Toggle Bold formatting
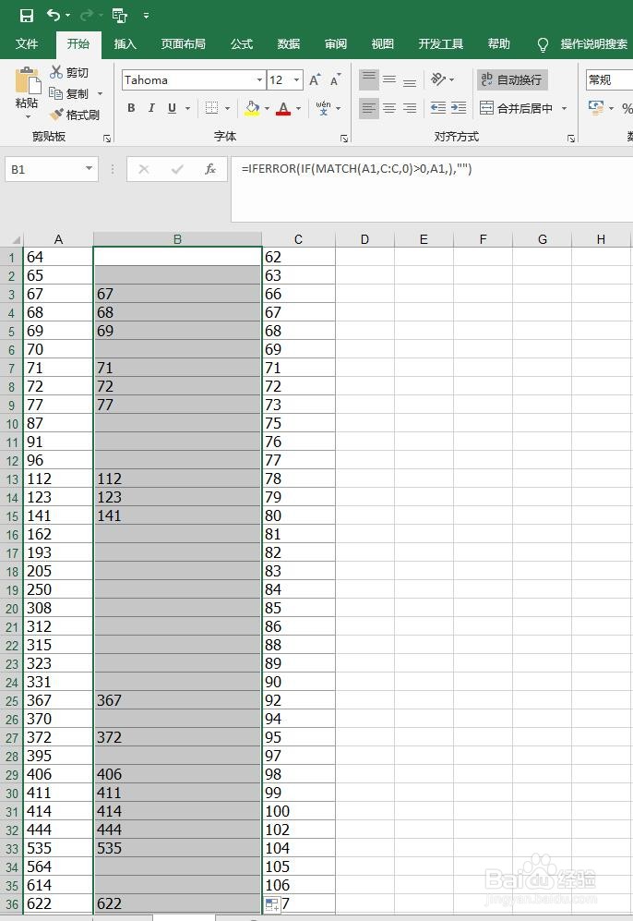The width and height of the screenshot is (633, 921). pos(131,108)
